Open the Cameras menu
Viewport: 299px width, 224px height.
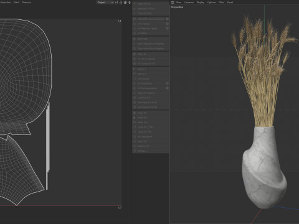click(x=189, y=2)
